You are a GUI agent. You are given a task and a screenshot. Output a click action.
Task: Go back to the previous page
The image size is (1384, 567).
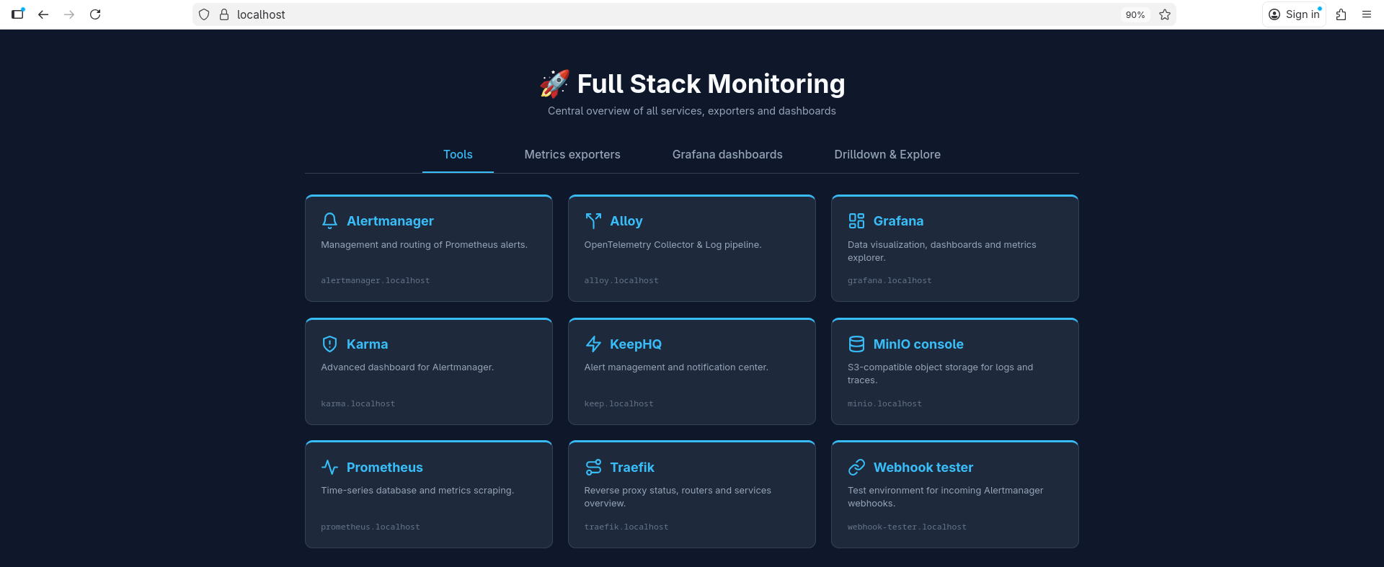43,14
